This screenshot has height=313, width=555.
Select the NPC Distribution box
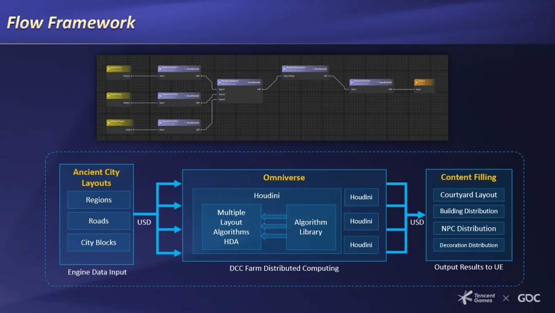pyautogui.click(x=469, y=229)
